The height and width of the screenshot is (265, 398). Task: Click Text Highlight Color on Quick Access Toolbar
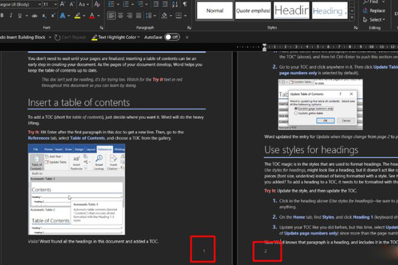(x=115, y=37)
